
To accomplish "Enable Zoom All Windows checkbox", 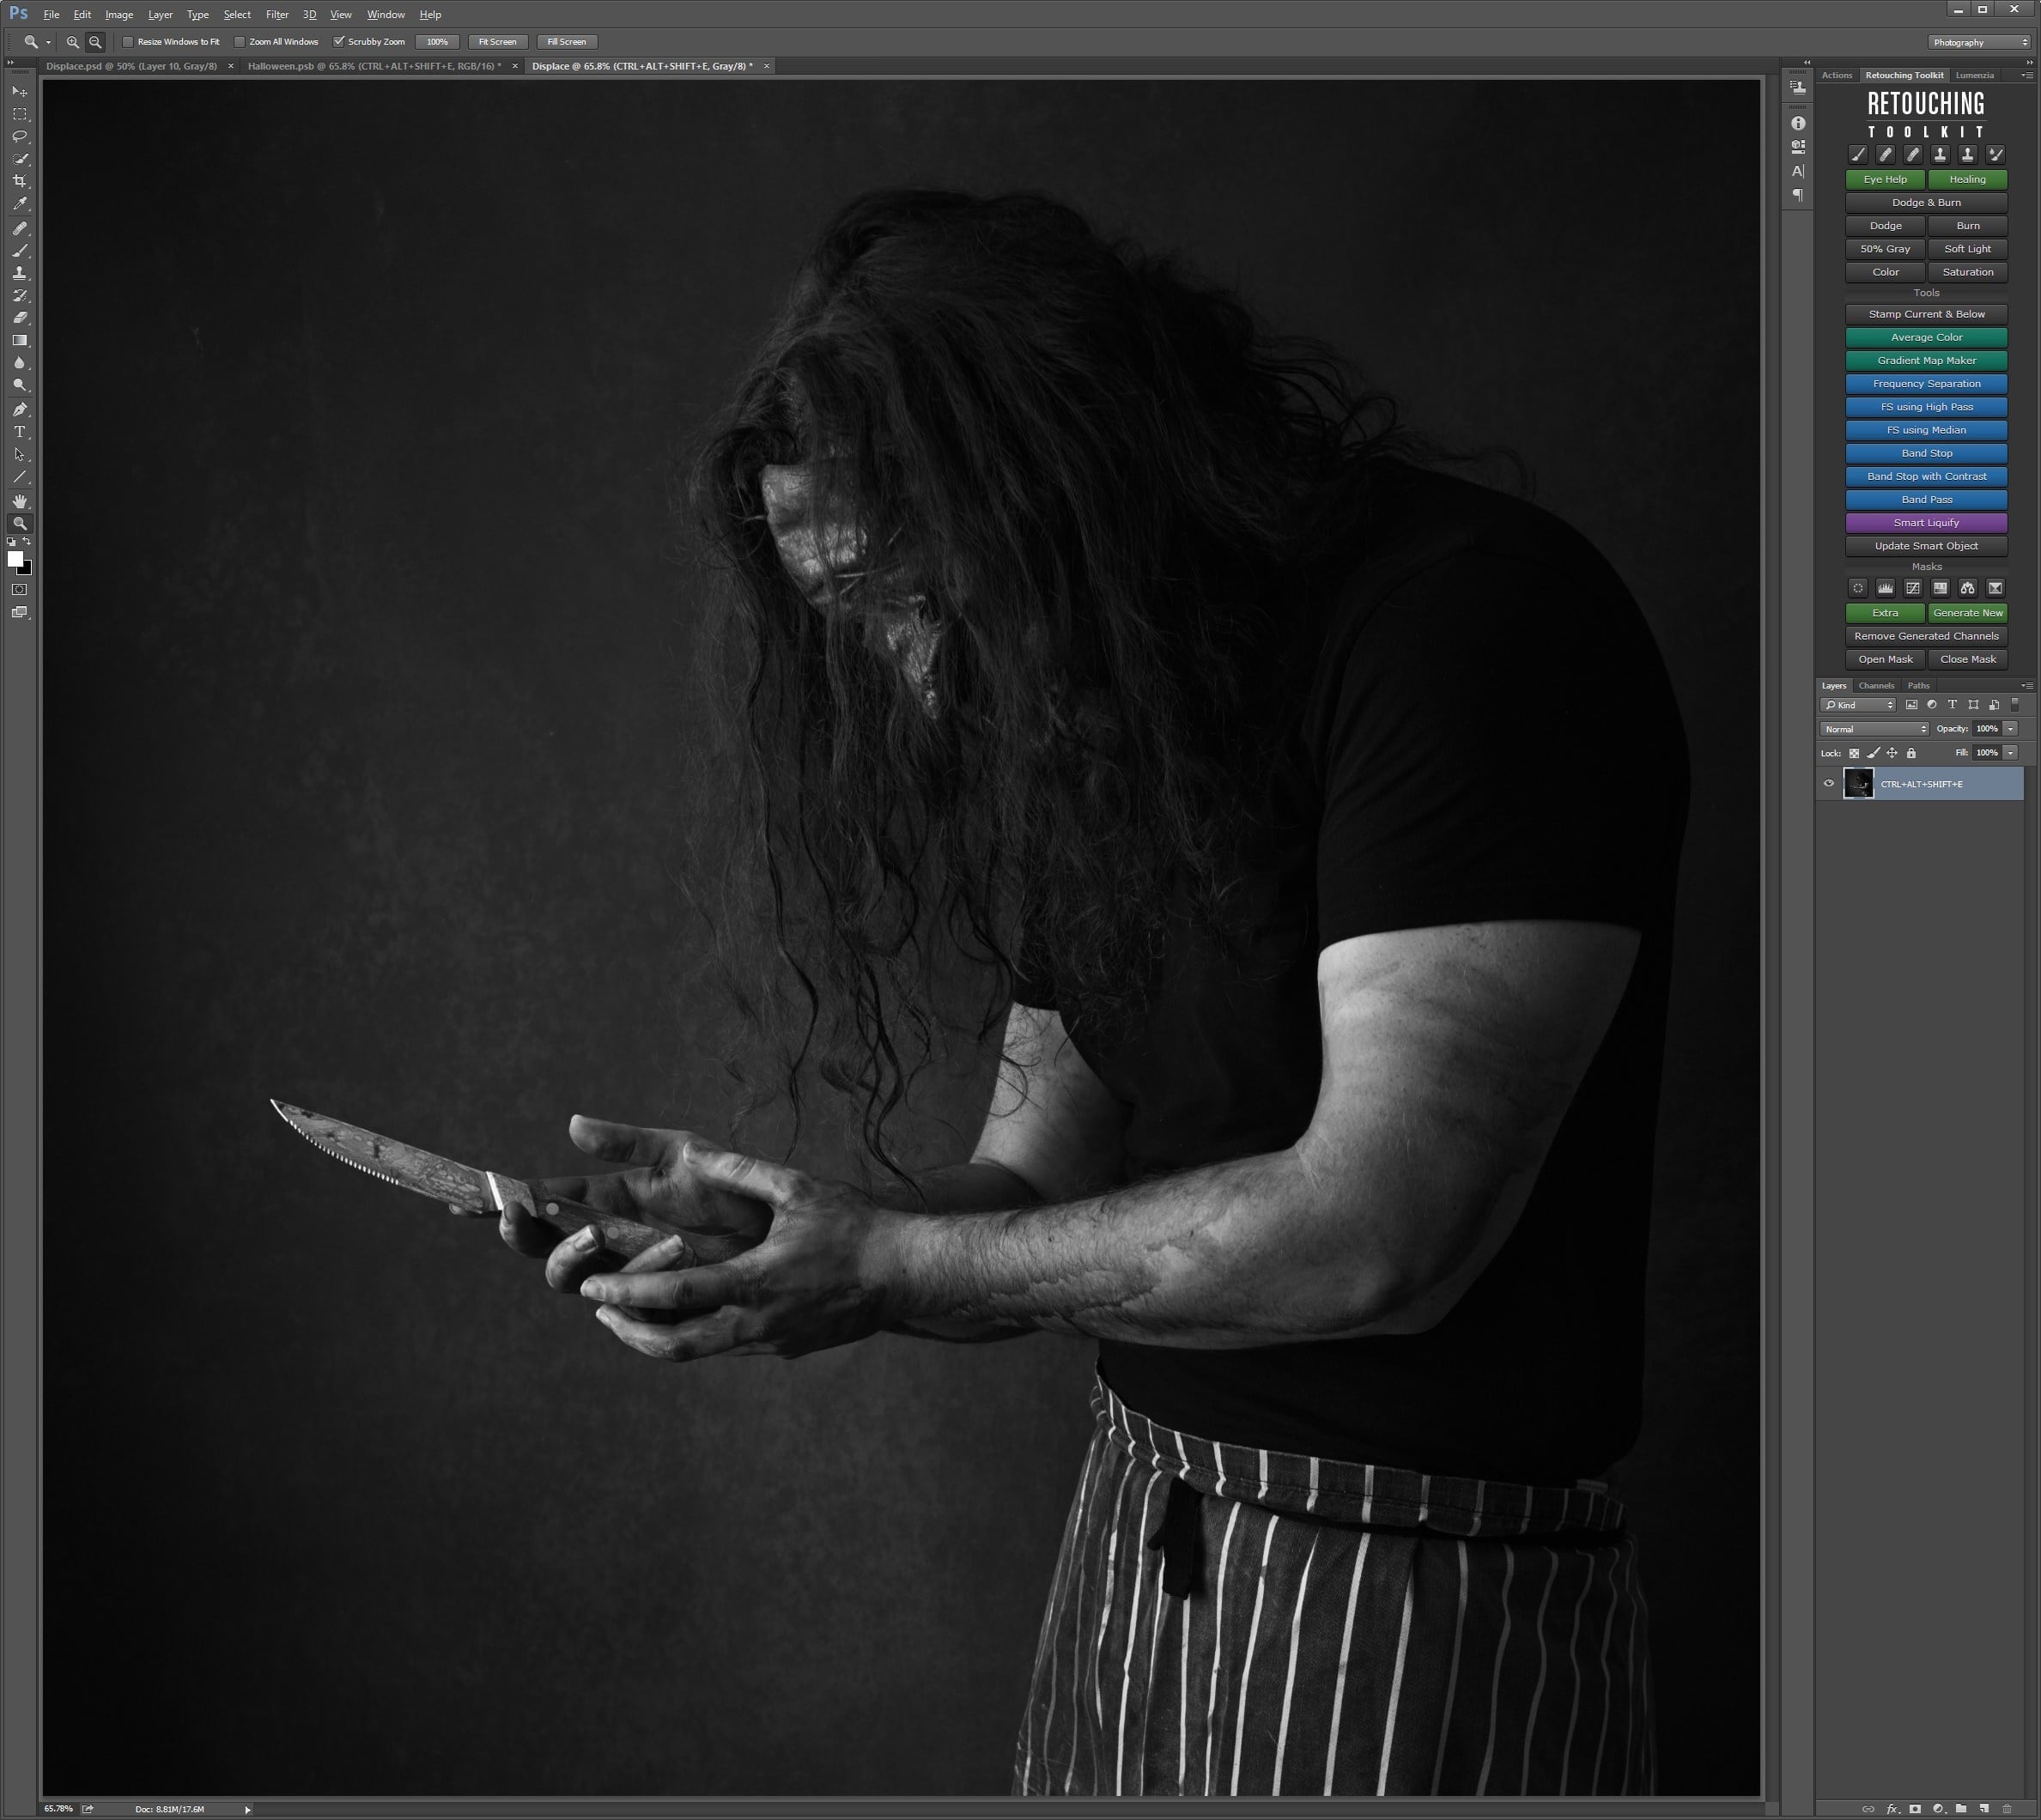I will (x=240, y=42).
